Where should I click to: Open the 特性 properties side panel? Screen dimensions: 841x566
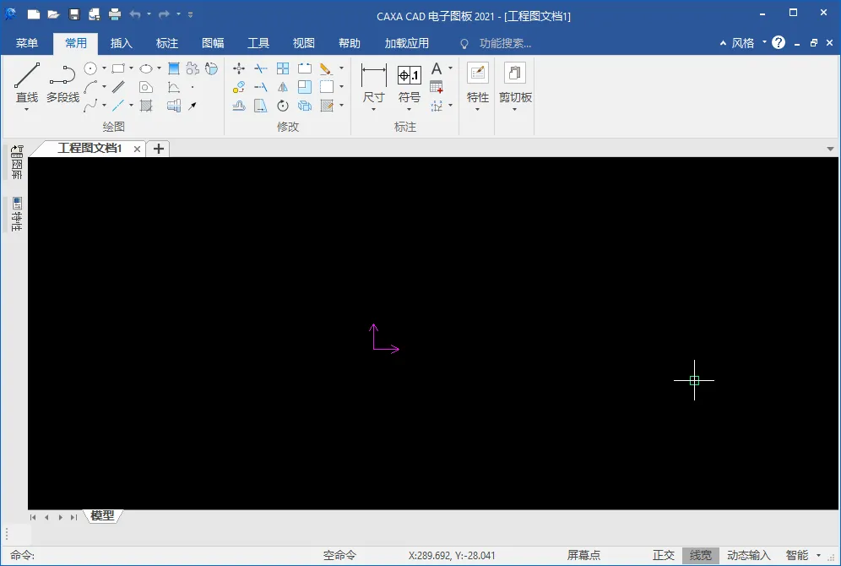[x=17, y=214]
